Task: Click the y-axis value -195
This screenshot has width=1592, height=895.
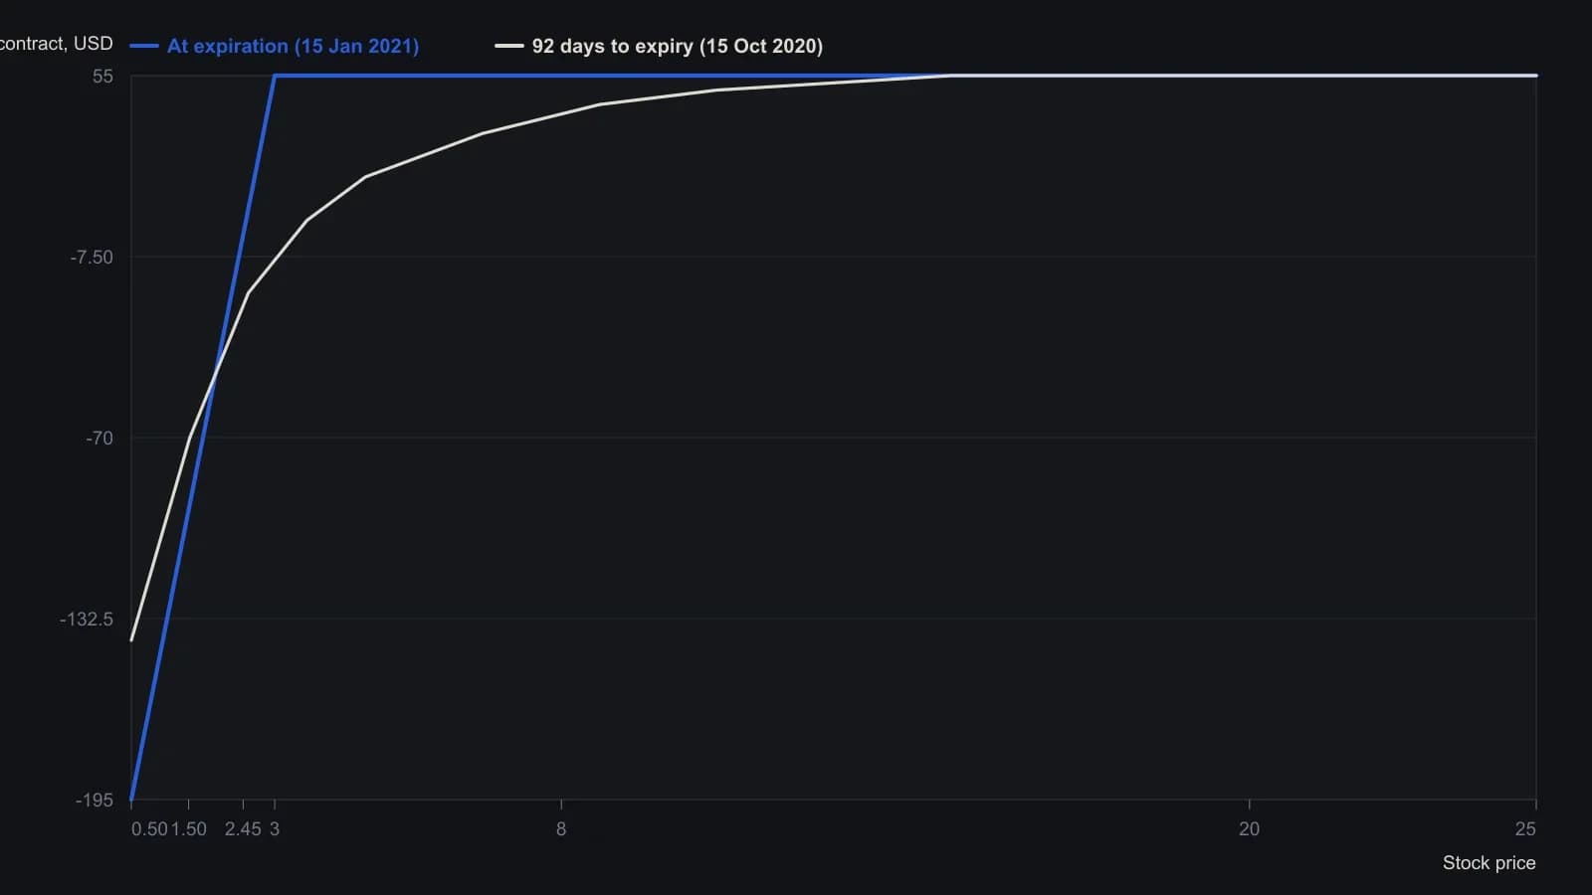Action: [95, 801]
